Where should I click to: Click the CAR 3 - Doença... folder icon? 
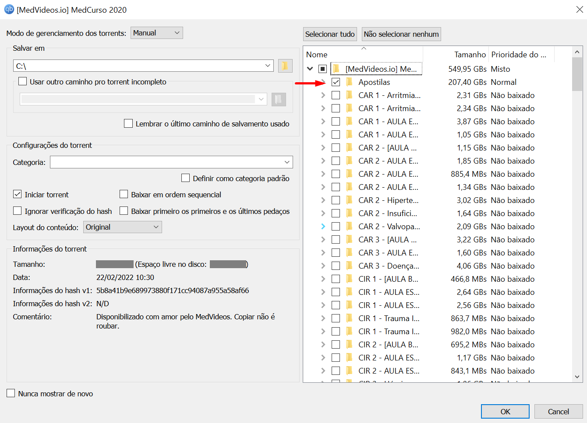(x=349, y=266)
